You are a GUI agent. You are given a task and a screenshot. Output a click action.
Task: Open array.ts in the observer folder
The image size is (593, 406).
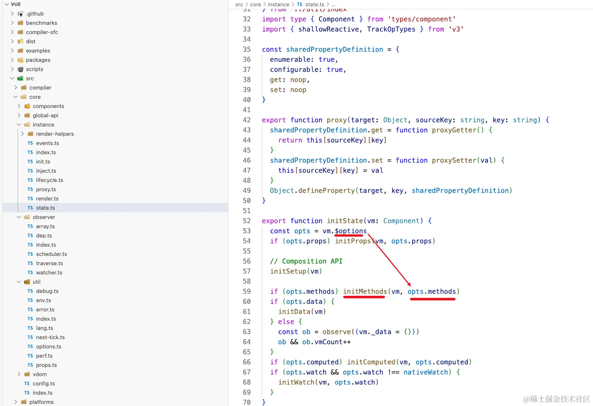(x=45, y=227)
